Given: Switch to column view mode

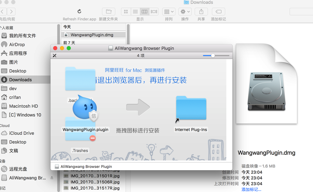Looking at the screenshot, I should pos(144,12).
